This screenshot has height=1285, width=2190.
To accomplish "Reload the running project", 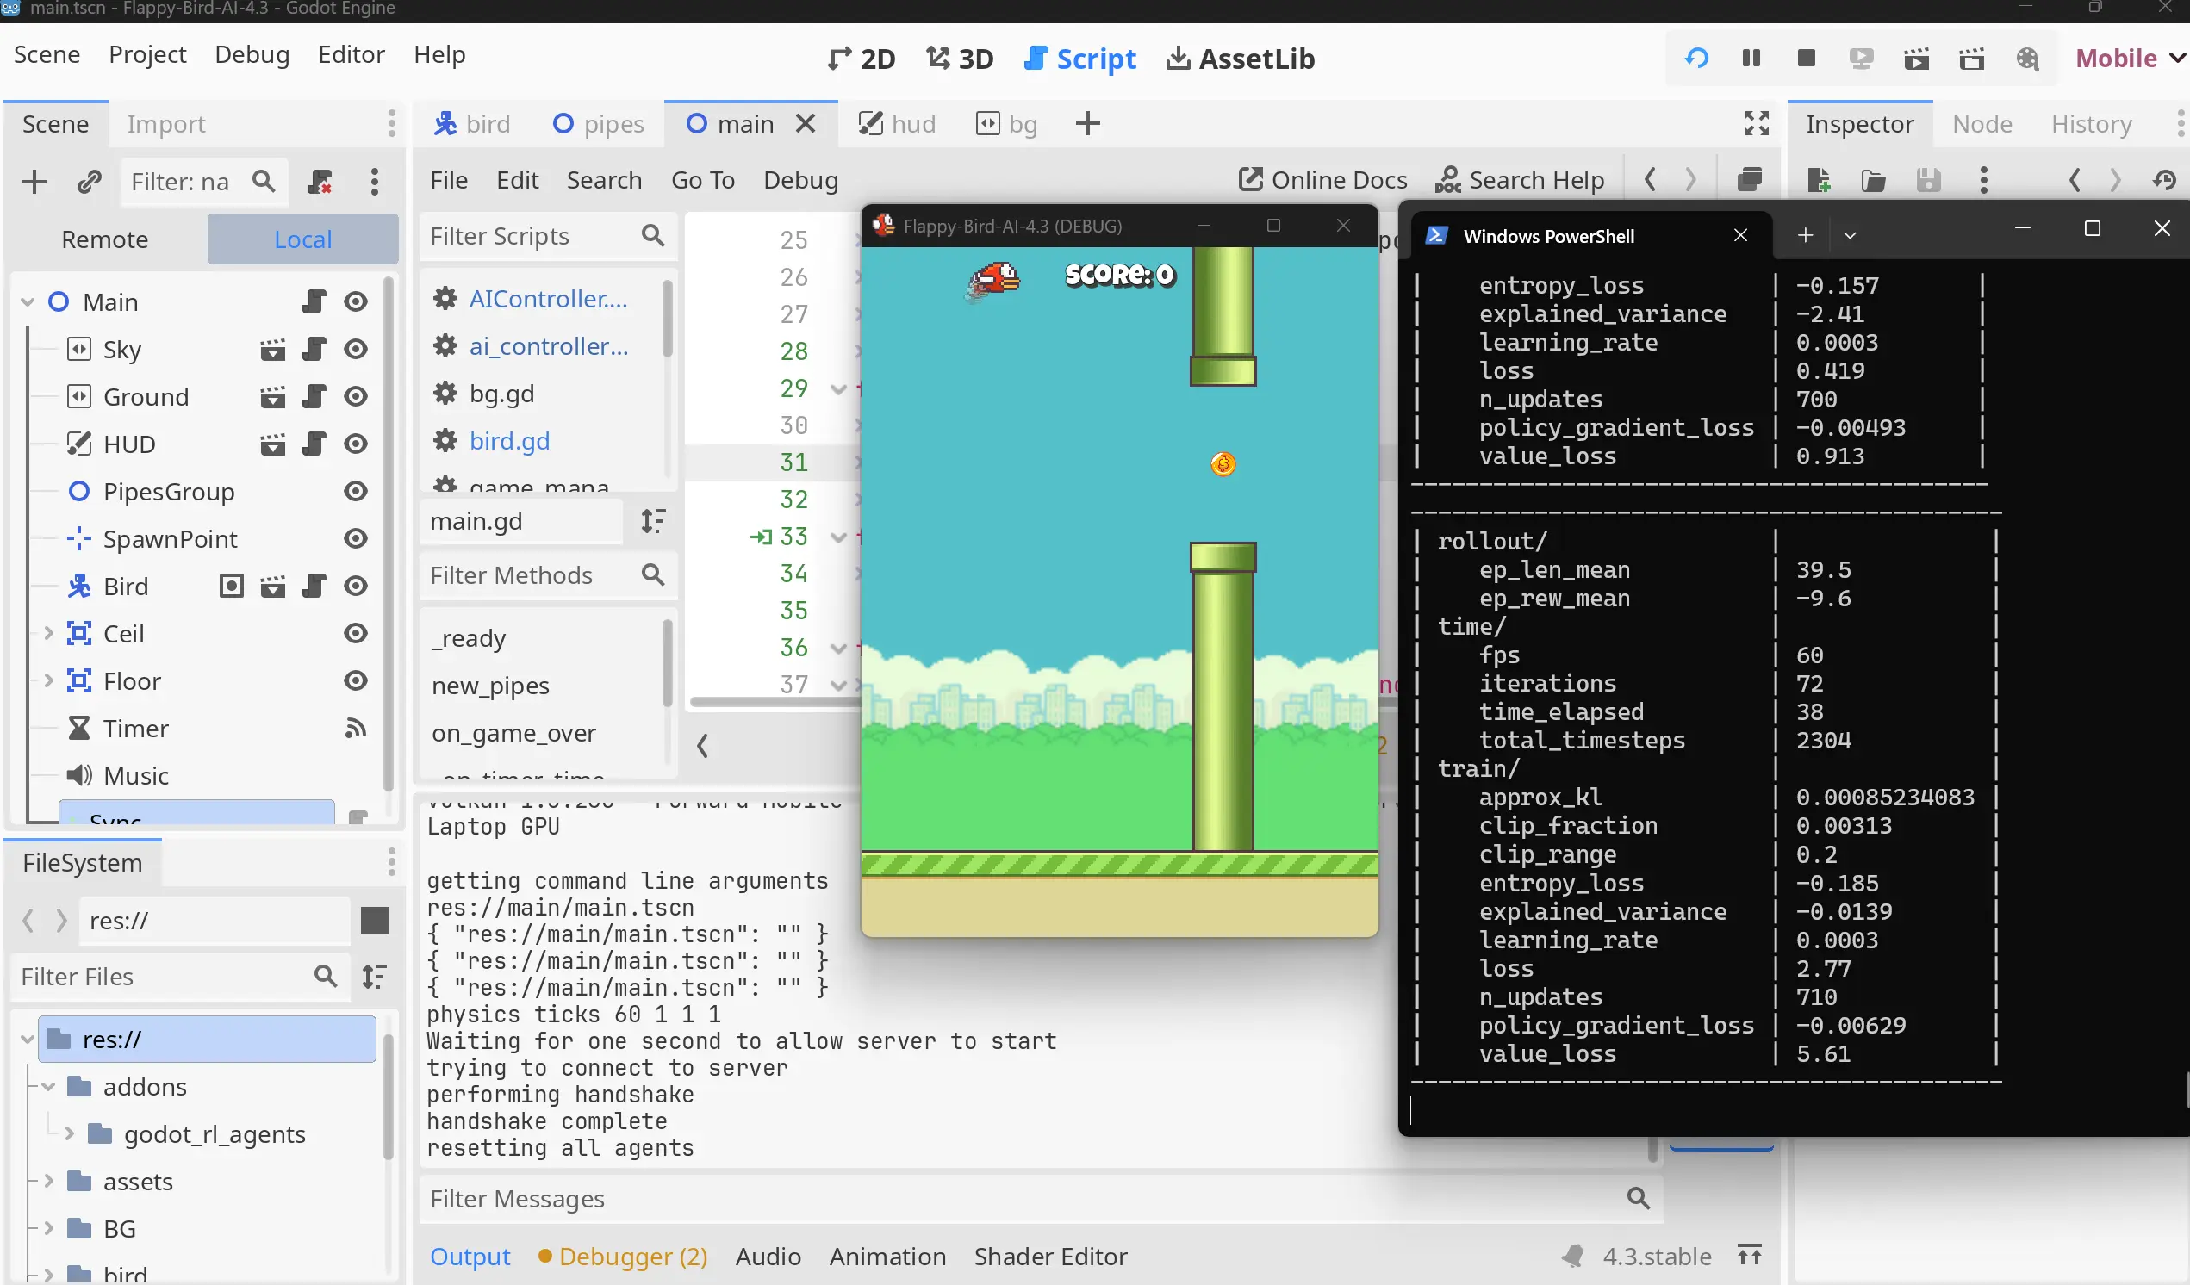I will 1696,59.
